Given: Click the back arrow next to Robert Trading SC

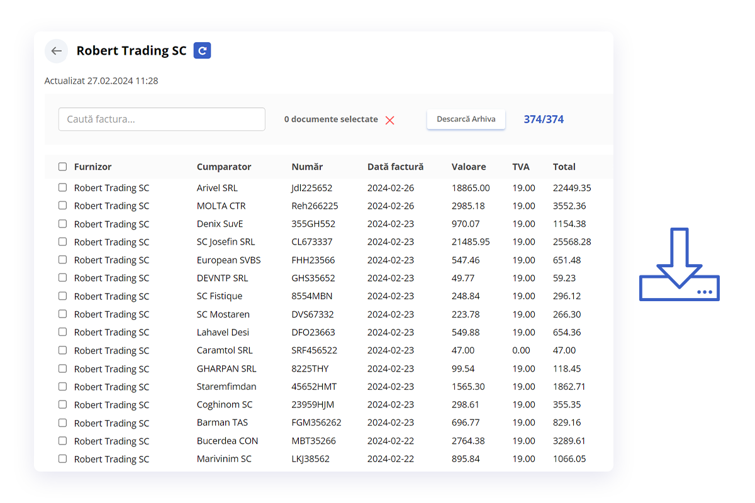Looking at the screenshot, I should point(56,51).
